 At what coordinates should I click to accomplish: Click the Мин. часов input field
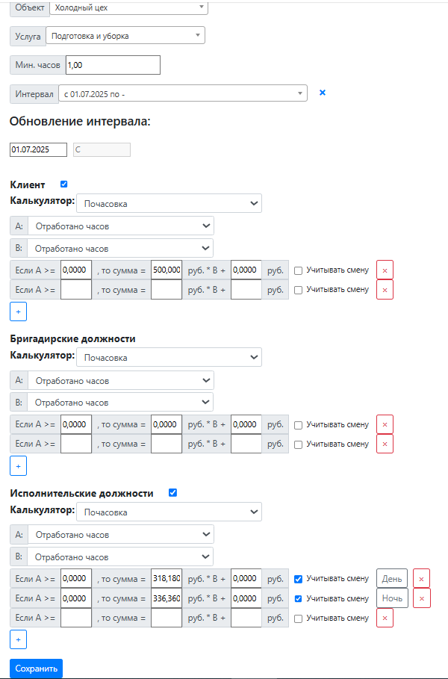(113, 65)
